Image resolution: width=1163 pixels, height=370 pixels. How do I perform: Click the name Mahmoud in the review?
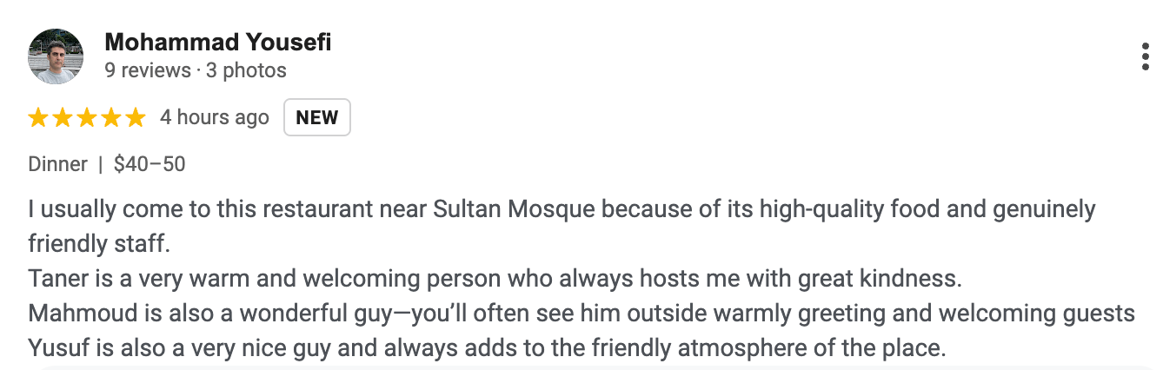click(71, 314)
